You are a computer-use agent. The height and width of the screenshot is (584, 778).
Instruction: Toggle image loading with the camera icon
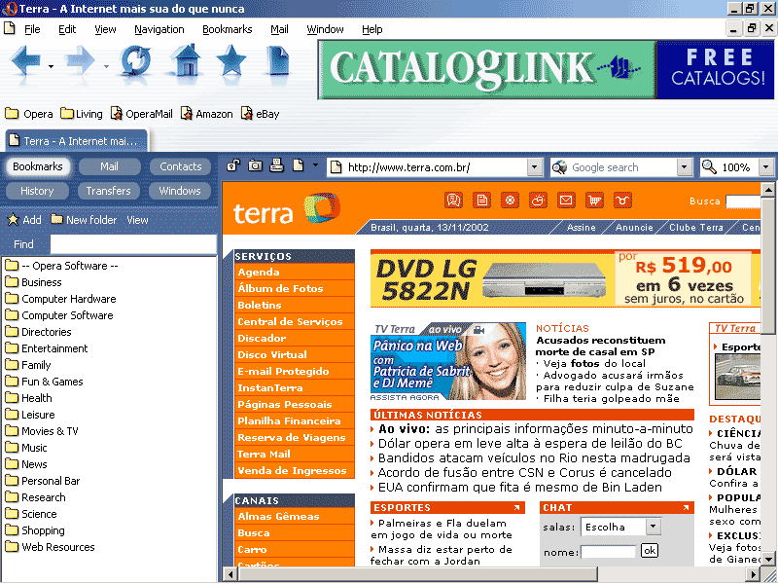pyautogui.click(x=255, y=166)
